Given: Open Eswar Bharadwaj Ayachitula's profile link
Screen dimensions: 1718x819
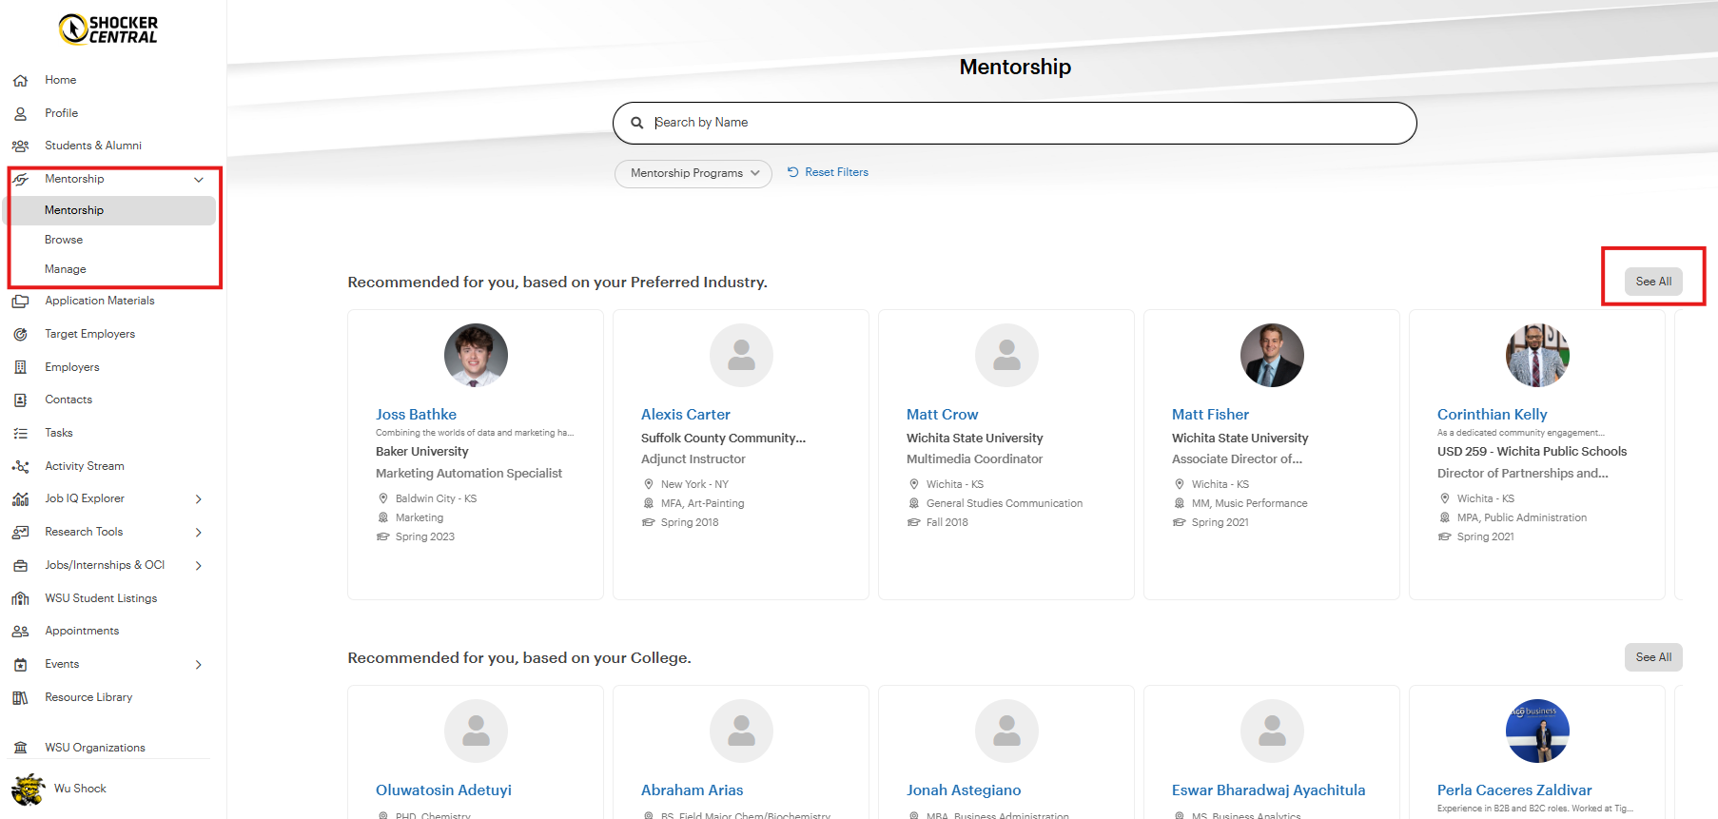Looking at the screenshot, I should [1268, 790].
